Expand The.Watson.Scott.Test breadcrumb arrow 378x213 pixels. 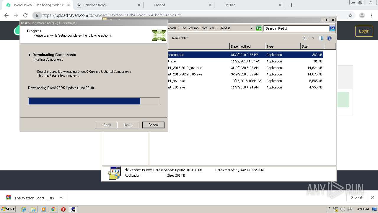point(217,28)
